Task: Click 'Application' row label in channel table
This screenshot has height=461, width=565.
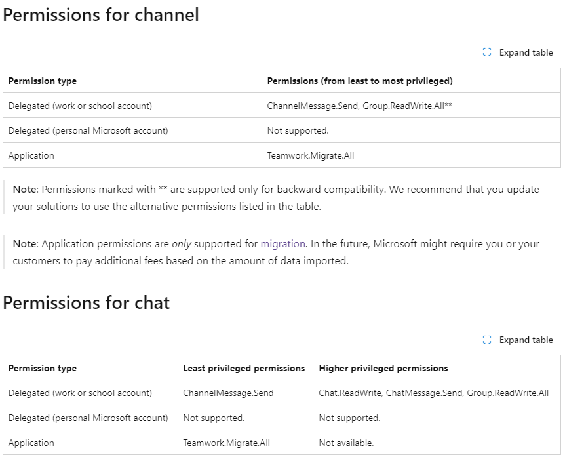Action: 31,156
